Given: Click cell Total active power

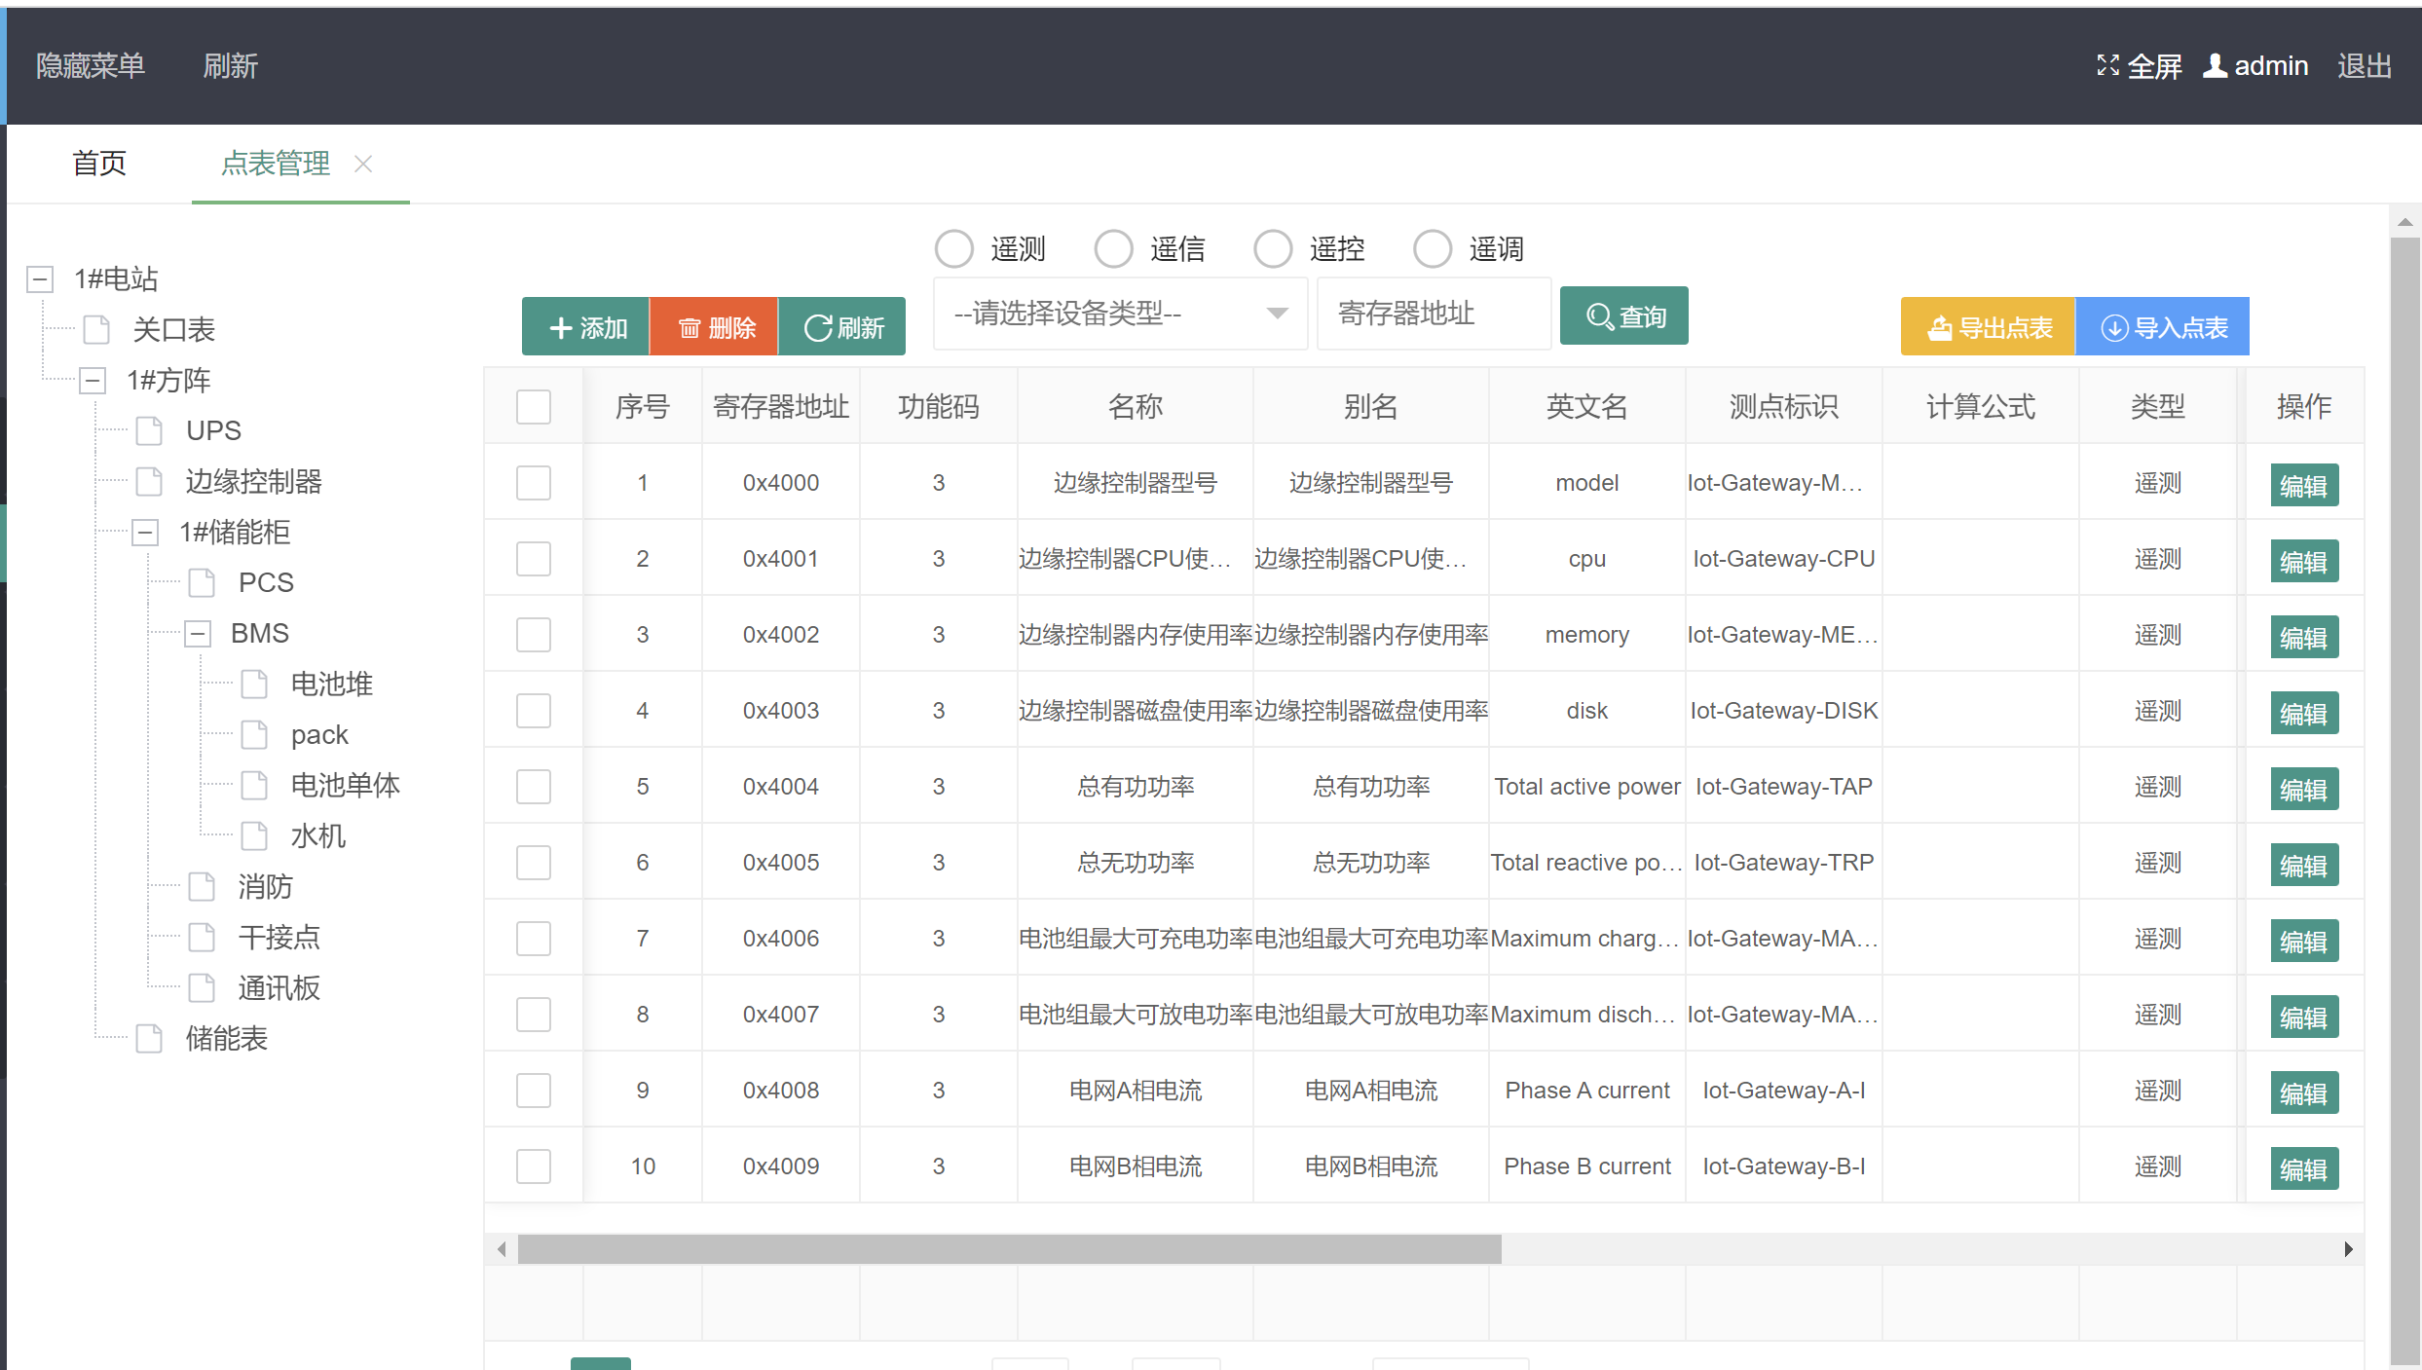Looking at the screenshot, I should click(x=1587, y=787).
